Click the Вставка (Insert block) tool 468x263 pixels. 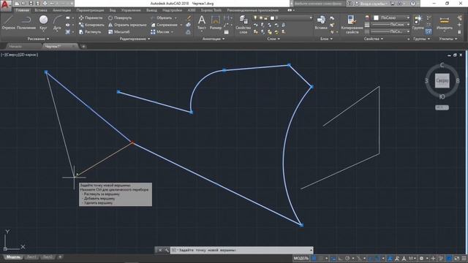coord(321,23)
